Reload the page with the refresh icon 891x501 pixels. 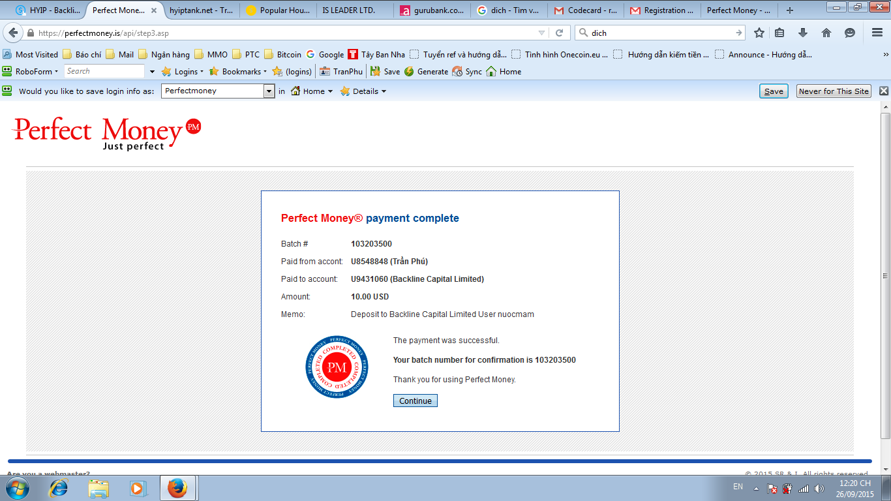(559, 33)
